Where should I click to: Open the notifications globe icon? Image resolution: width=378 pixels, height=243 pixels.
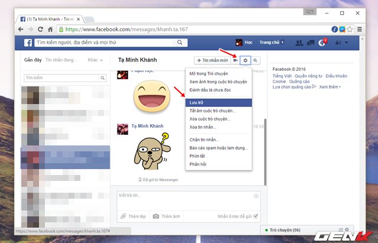322,43
